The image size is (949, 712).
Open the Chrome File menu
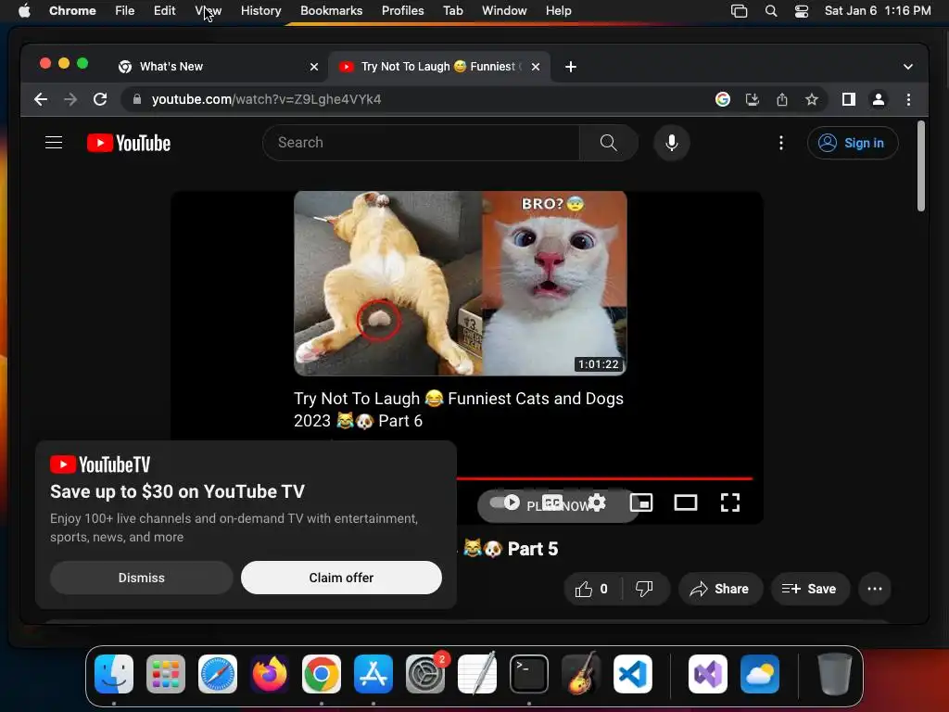pos(125,11)
